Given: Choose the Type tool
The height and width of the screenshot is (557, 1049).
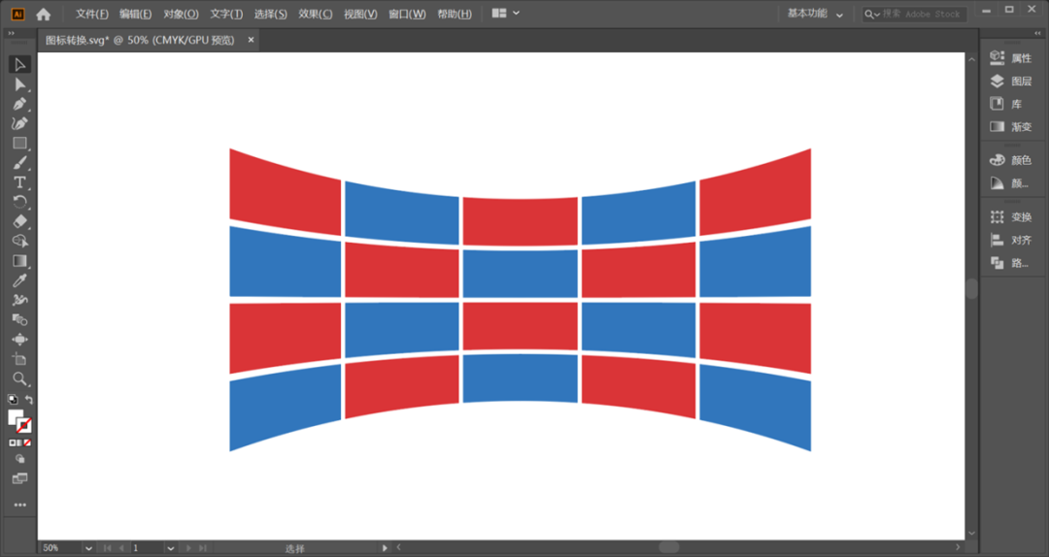Looking at the screenshot, I should [x=19, y=182].
